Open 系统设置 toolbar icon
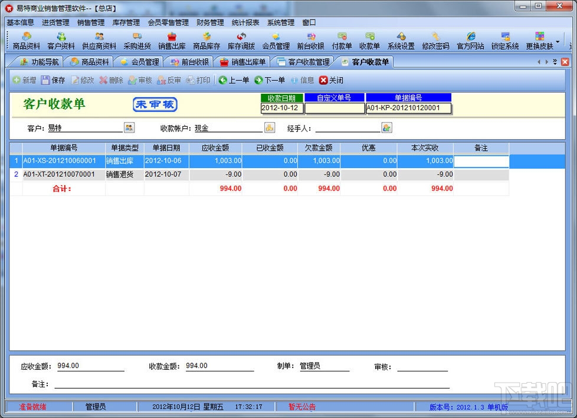The height and width of the screenshot is (418, 577). (x=401, y=41)
